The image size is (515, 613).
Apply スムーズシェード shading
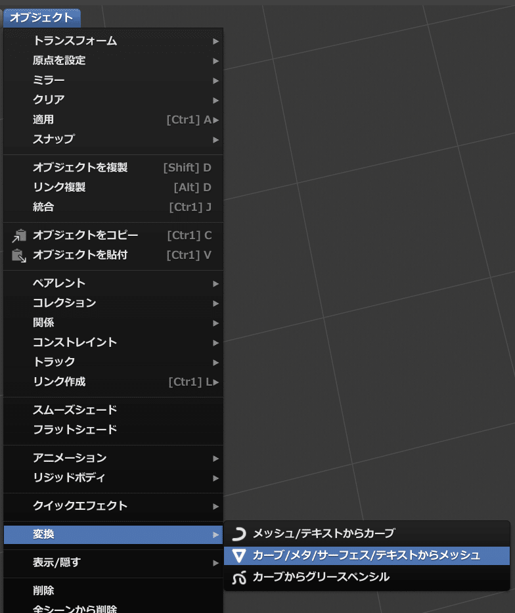click(x=114, y=410)
